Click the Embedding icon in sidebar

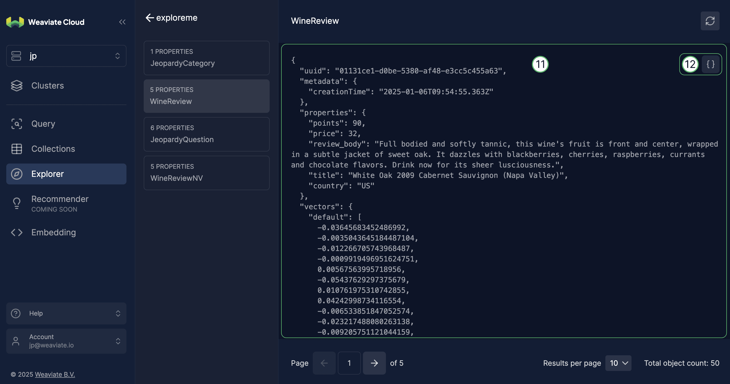[17, 232]
